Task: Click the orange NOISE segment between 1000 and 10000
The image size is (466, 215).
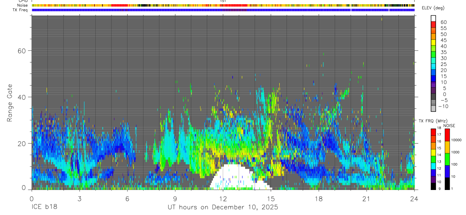Action: 447,147
